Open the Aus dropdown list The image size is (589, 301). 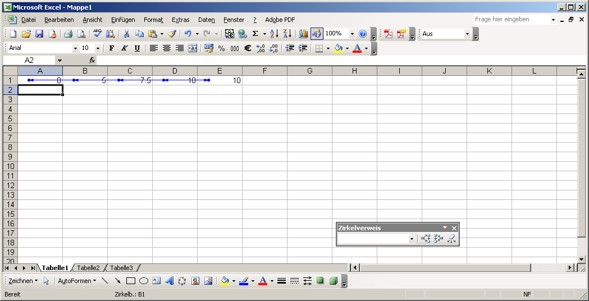[467, 34]
